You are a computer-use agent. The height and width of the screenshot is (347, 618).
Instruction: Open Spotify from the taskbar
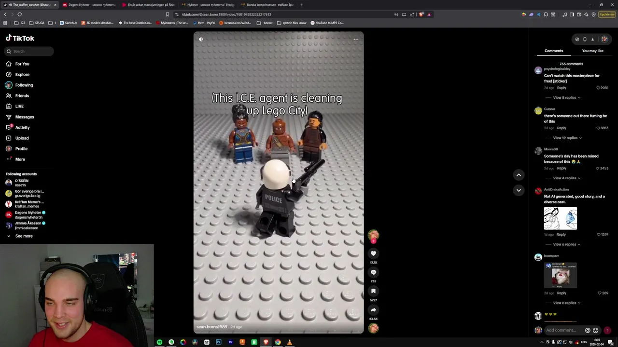159,342
